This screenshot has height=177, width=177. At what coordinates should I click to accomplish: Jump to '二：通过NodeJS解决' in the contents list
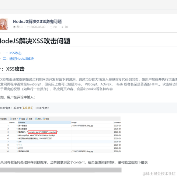coord(18,59)
